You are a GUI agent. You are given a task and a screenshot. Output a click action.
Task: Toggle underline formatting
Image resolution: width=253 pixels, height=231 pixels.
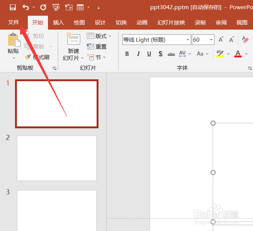coord(149,54)
